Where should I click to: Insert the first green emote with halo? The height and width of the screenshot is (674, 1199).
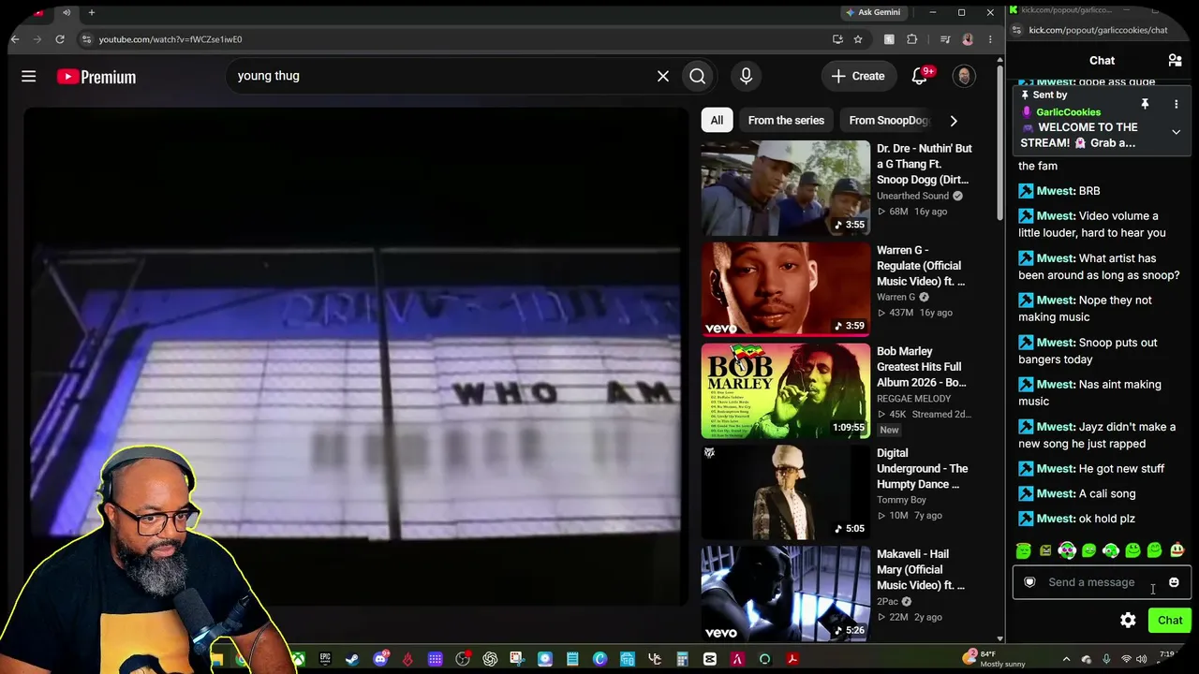coord(1024,550)
